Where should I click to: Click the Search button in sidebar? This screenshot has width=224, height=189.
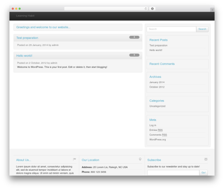coord(202,29)
